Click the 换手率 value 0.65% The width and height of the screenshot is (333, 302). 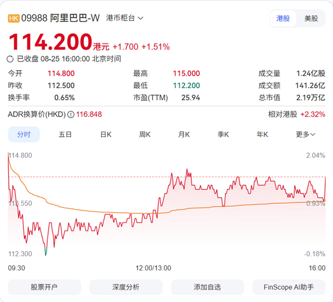64,98
